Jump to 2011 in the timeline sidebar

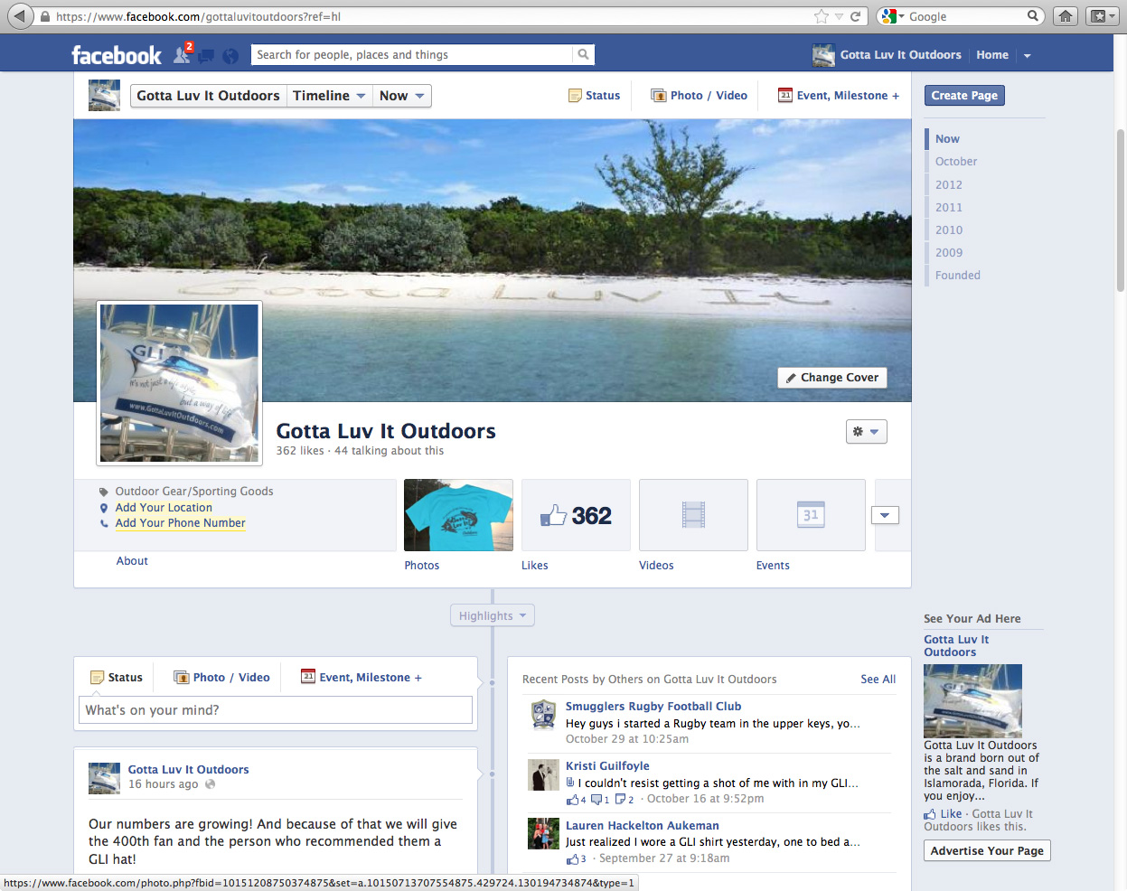click(x=948, y=207)
